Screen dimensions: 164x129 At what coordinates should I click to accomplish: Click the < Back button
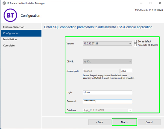point(99,122)
